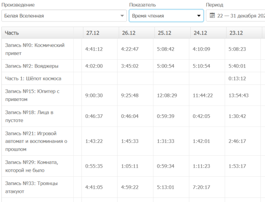Click the cell value 9:25:48
Screen dimensions: 265x202
pyautogui.click(x=130, y=95)
